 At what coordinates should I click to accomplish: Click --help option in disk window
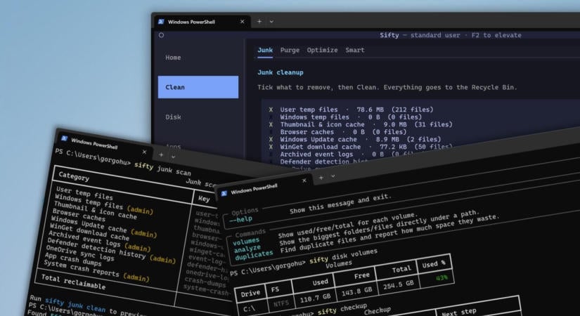pyautogui.click(x=241, y=220)
